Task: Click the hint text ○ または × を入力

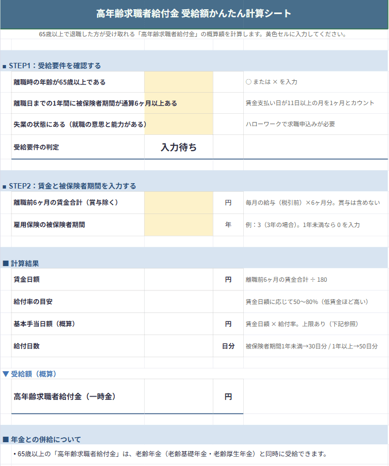Action: [271, 82]
